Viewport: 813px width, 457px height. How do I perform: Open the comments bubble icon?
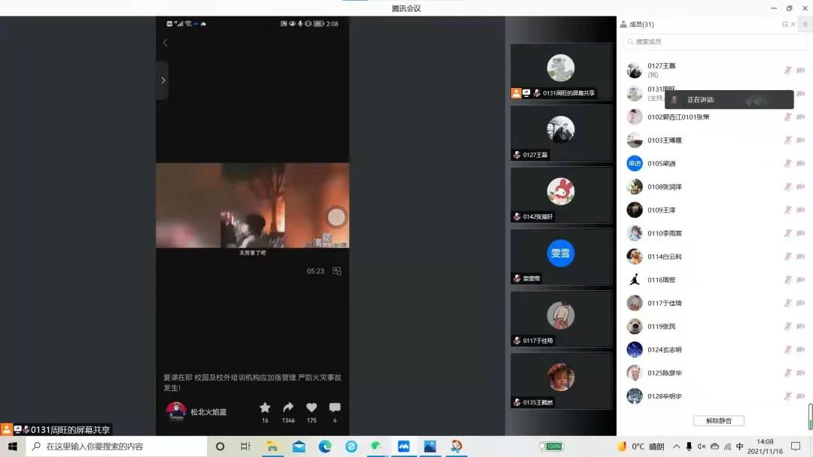335,407
